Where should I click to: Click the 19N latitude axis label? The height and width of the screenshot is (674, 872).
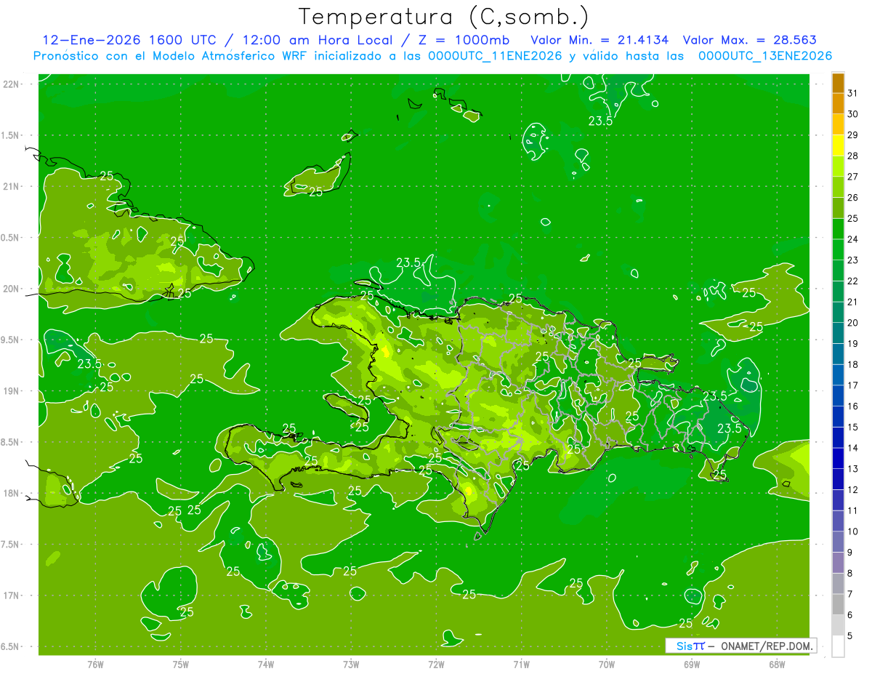pyautogui.click(x=12, y=391)
